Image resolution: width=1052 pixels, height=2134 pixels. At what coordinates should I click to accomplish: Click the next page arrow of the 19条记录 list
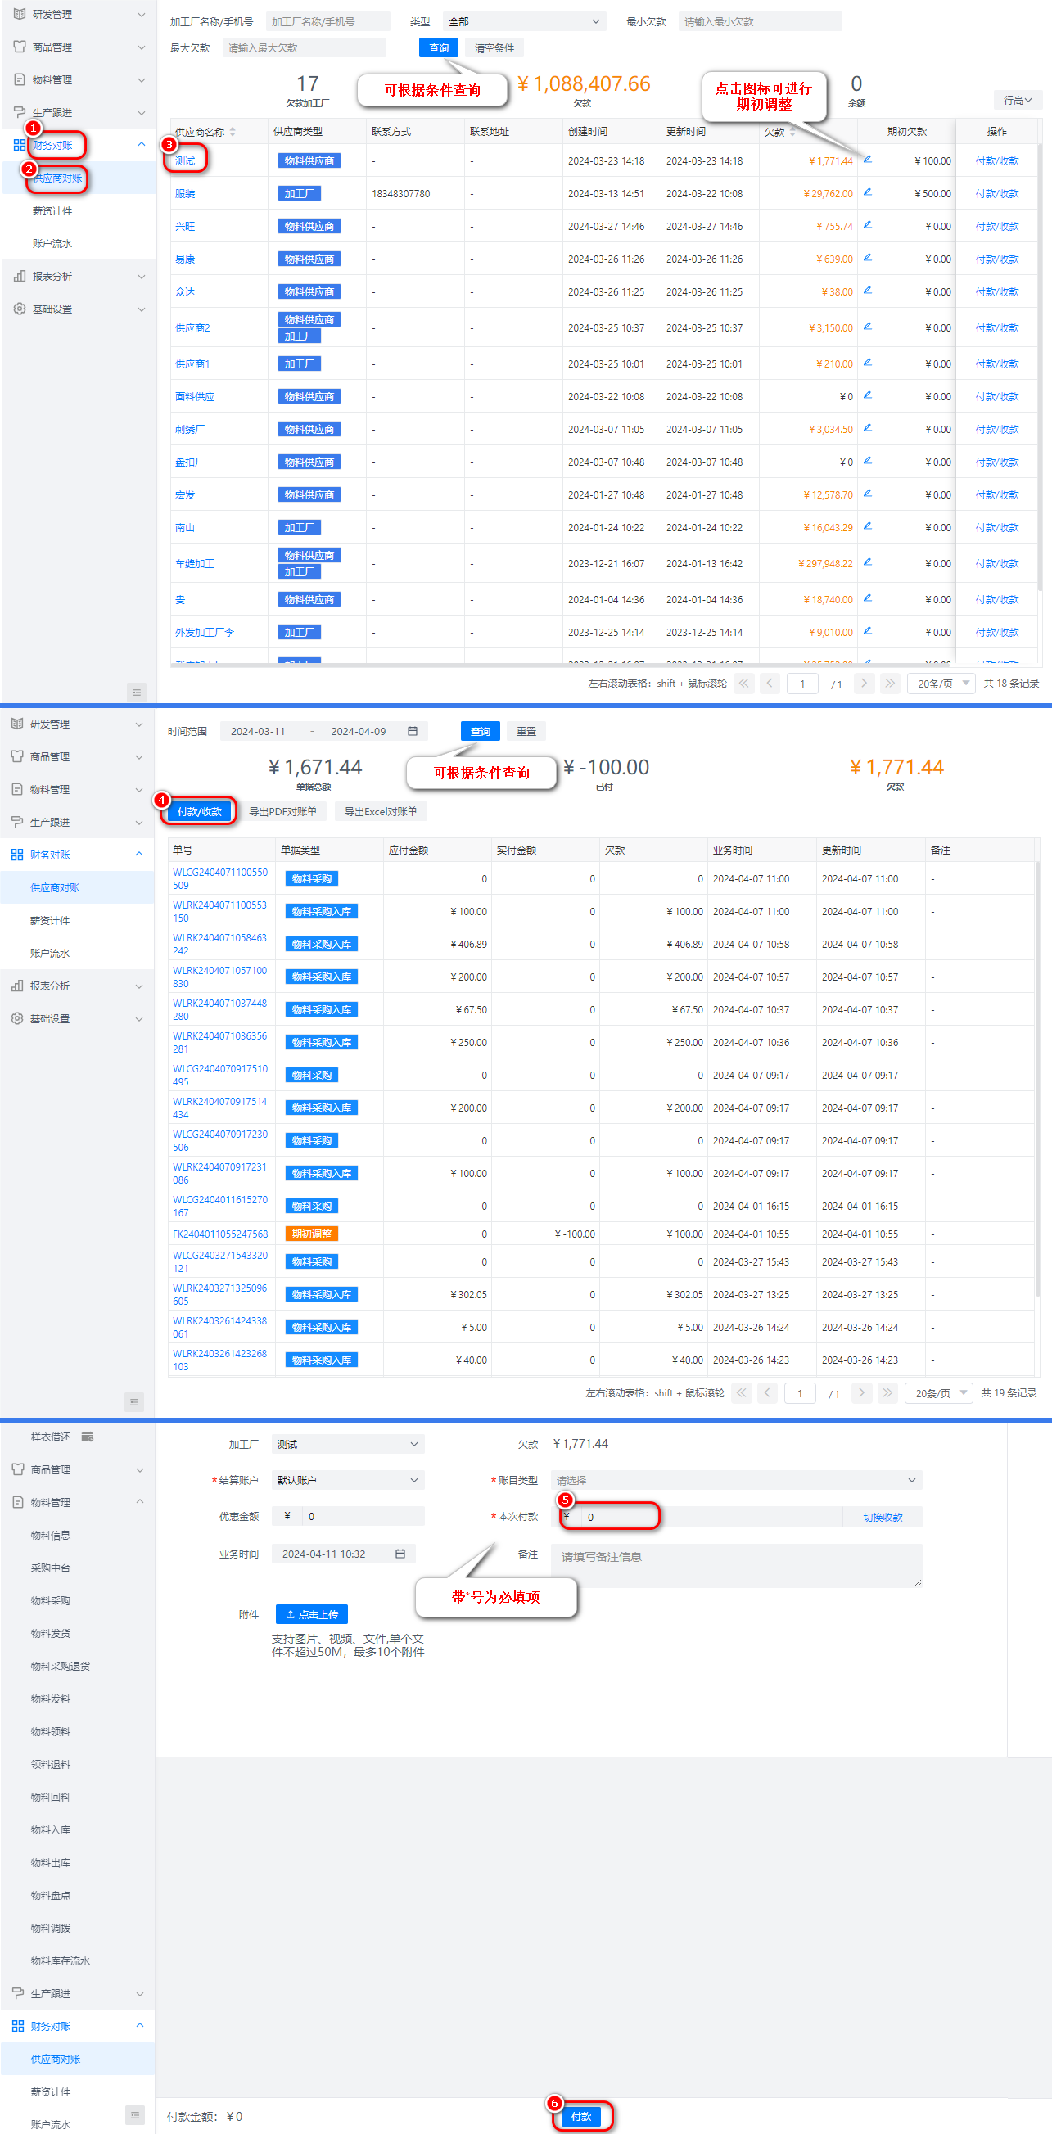point(860,1393)
